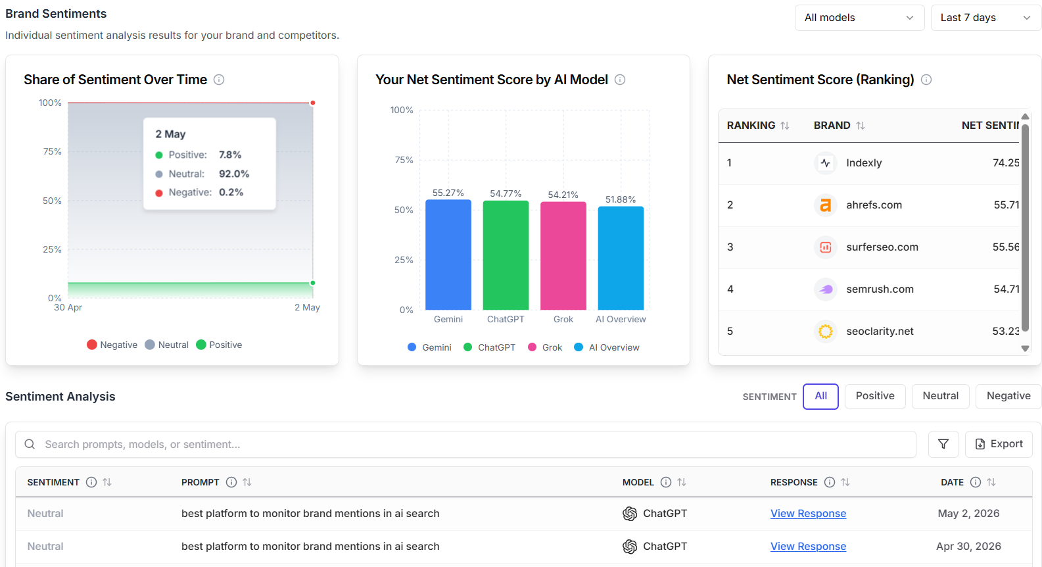Open the Last 7 days dropdown
Screen dimensions: 1042x567
985,18
